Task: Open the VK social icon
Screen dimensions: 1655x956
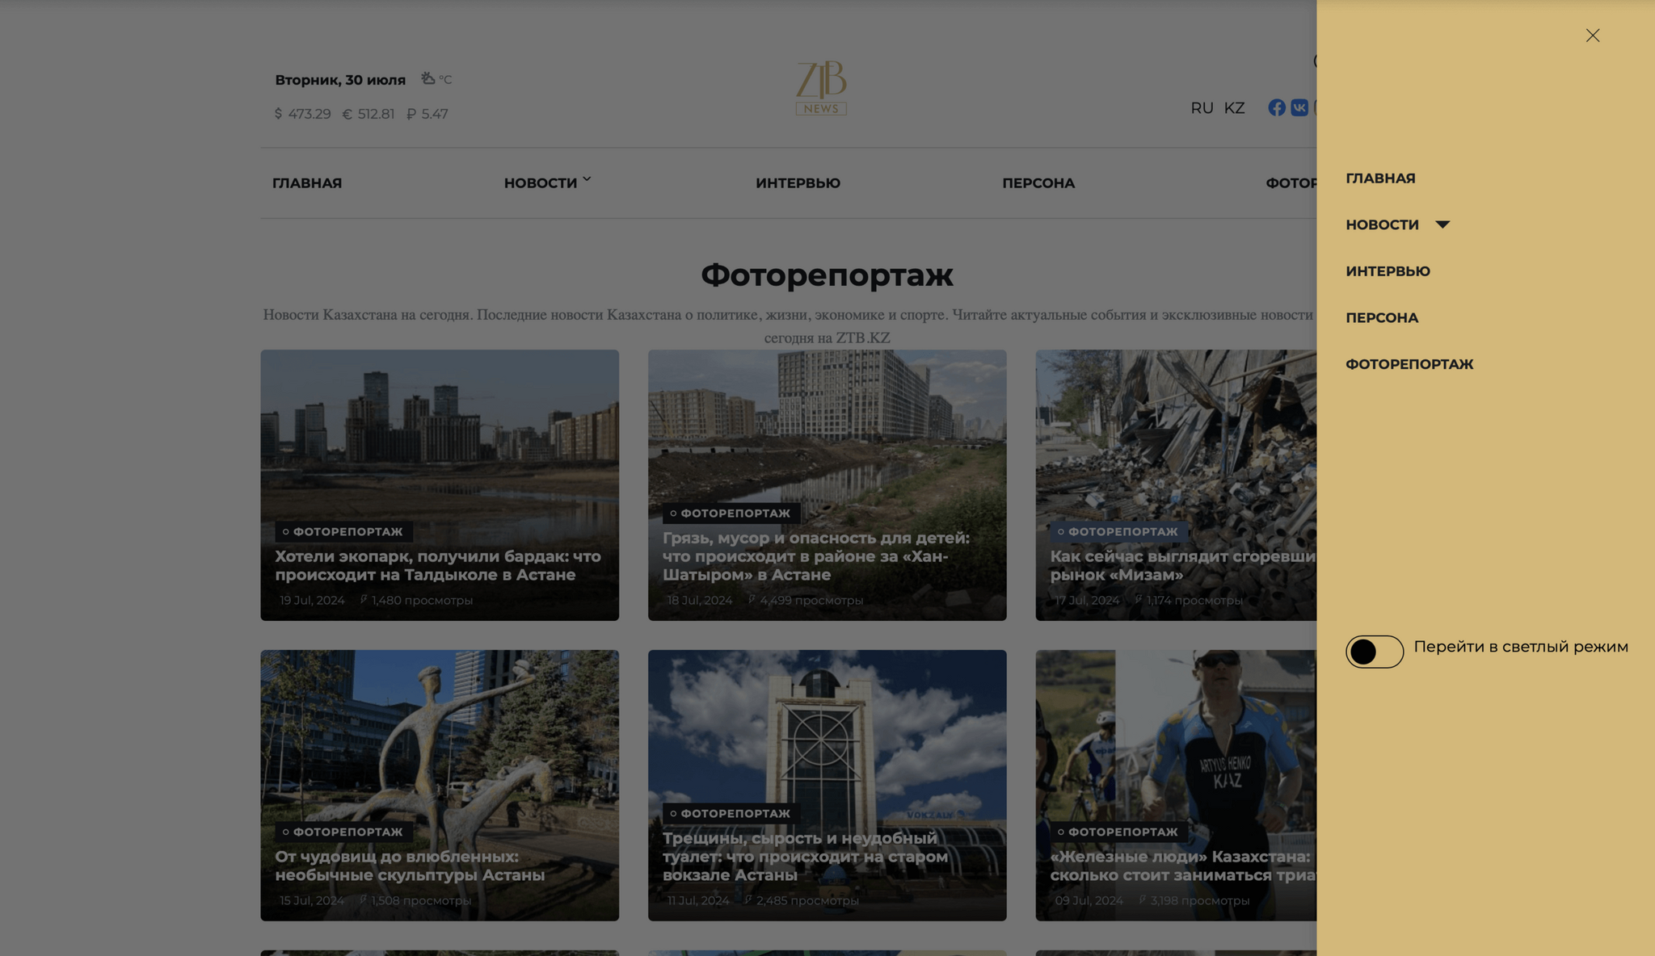Action: click(x=1299, y=107)
